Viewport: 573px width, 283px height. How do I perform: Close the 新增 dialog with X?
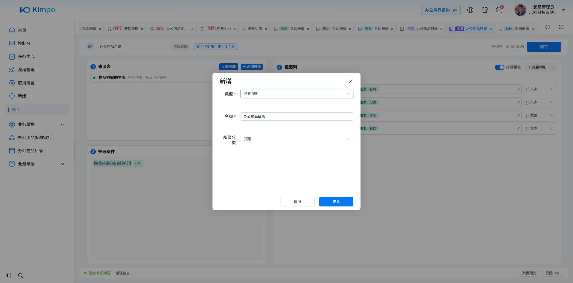(351, 81)
